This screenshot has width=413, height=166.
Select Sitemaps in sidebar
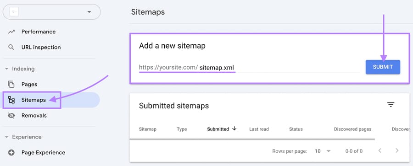[x=33, y=100]
